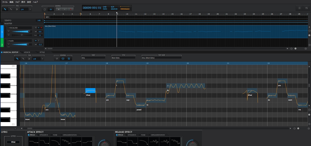This screenshot has height=146, width=311.
Task: Click the VOICE field showing Amy
Action: pyautogui.click(x=93, y=58)
